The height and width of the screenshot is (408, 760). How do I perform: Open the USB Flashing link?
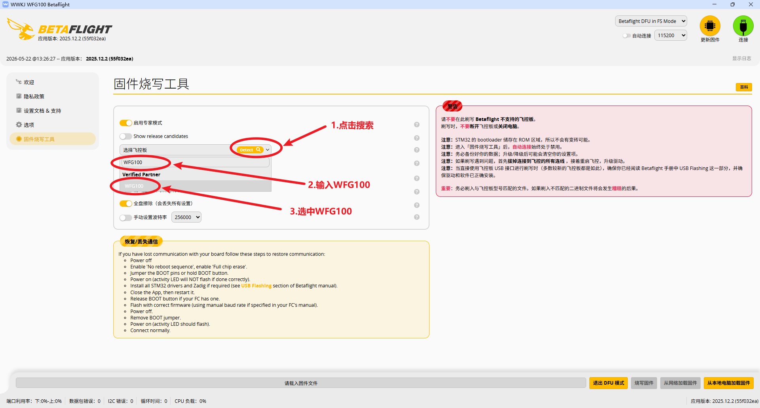256,286
